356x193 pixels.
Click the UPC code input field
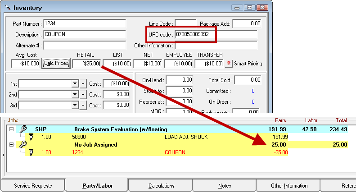tap(216, 34)
